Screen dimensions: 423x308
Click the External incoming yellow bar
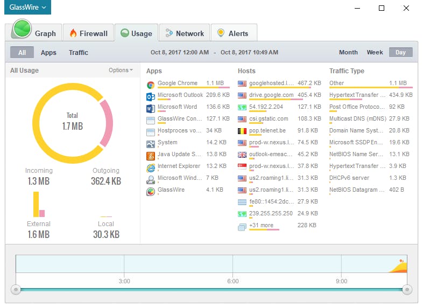point(36,204)
